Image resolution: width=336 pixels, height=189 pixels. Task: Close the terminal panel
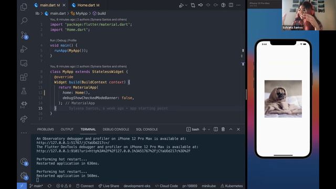(238, 129)
